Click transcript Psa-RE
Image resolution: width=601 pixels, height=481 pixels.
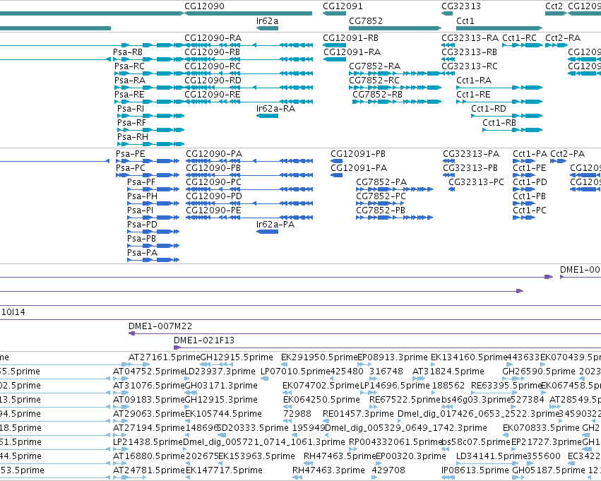pyautogui.click(x=129, y=95)
